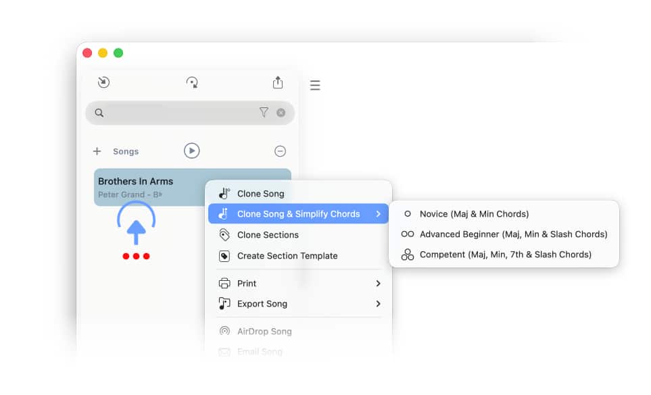Viewport: 651px width, 395px height.
Task: Clear the search field with the x icon
Action: pyautogui.click(x=281, y=113)
